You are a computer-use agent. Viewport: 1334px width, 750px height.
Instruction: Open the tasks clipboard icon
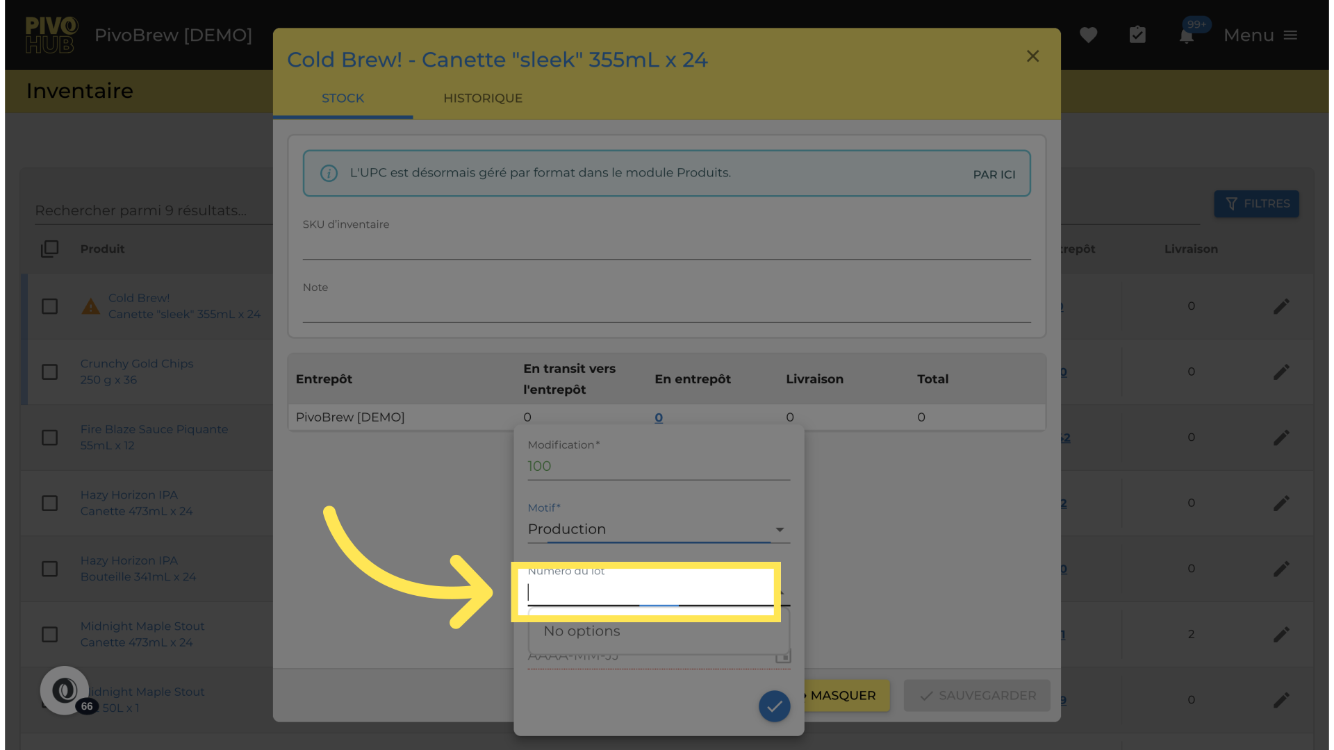1137,35
